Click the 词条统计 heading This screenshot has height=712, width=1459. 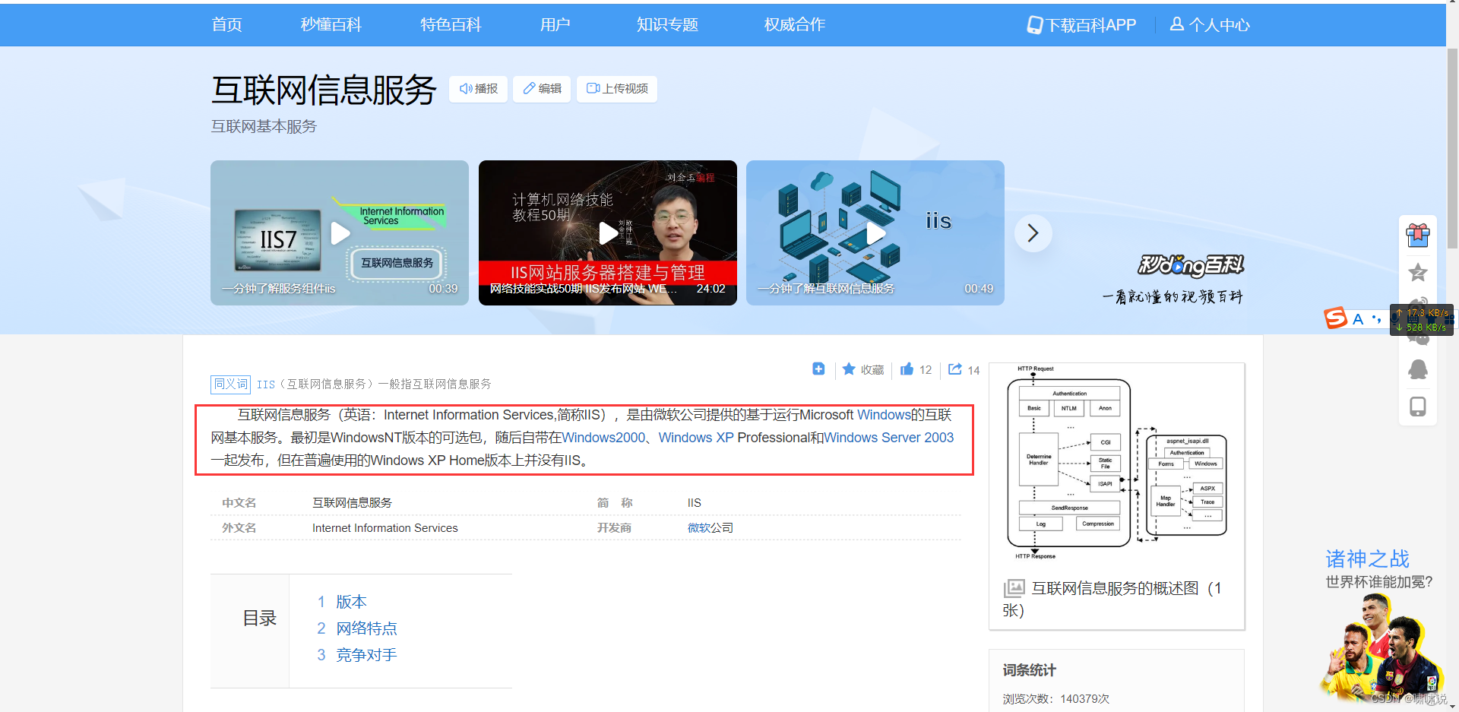click(1030, 670)
